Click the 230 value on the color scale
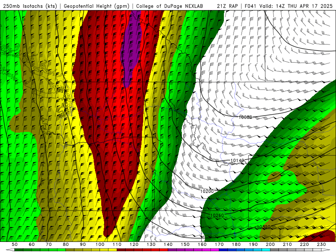 click(x=321, y=244)
